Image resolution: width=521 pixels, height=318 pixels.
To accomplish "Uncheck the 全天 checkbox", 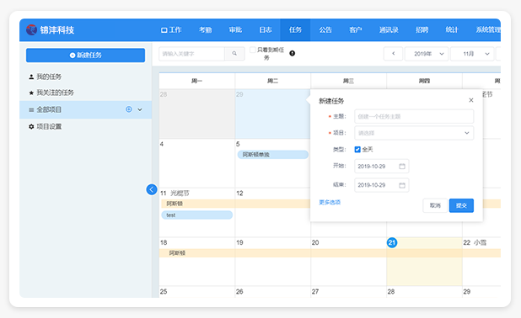I will 357,150.
